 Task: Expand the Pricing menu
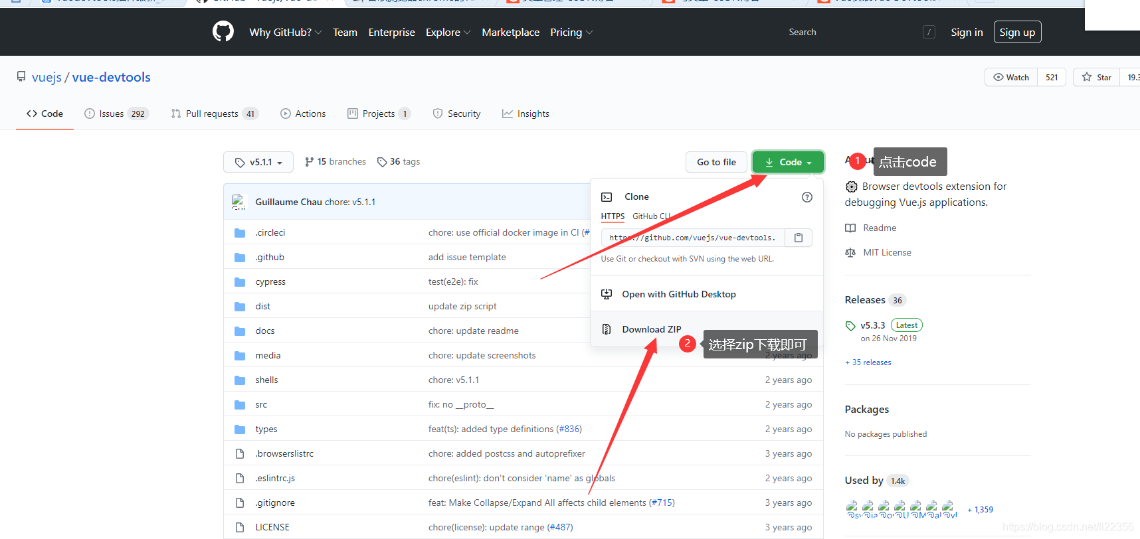click(571, 32)
